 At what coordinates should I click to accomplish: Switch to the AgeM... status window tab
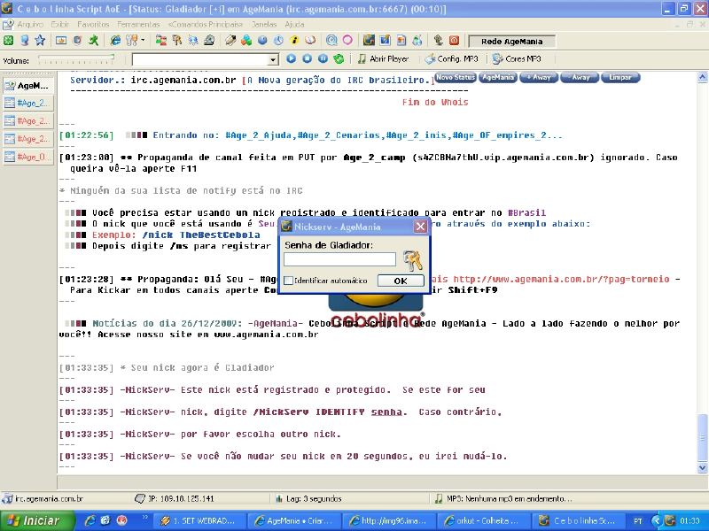click(x=28, y=85)
